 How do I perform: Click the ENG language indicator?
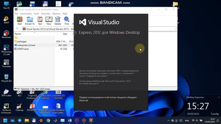tap(187, 121)
